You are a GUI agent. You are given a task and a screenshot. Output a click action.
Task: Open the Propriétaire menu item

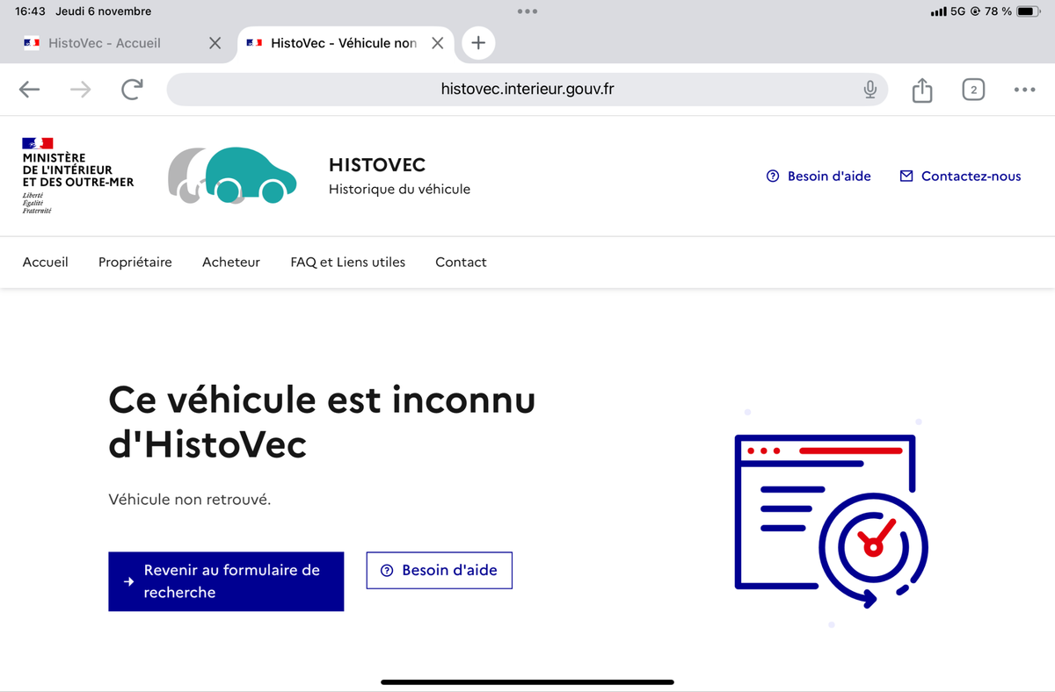[x=135, y=262]
